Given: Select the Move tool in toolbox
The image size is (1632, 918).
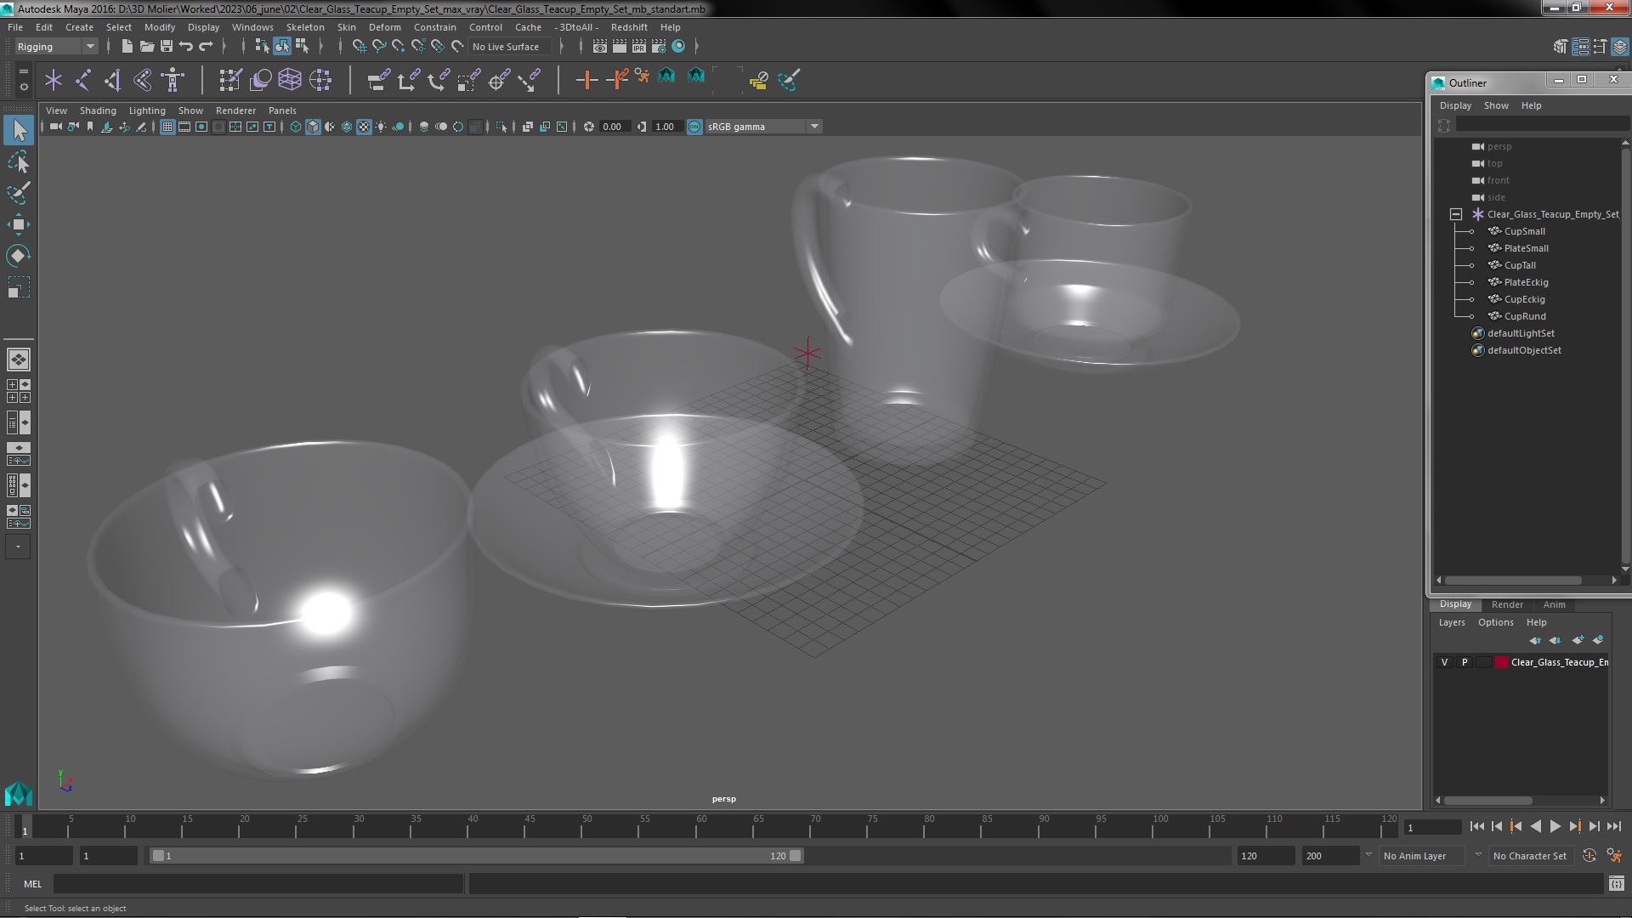Looking at the screenshot, I should point(19,224).
